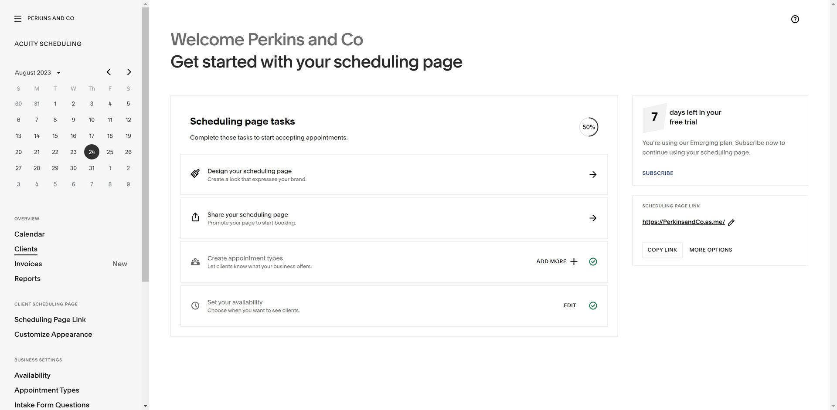Select August 15 on the mini calendar
Screen dimensions: 837x410
click(x=55, y=136)
